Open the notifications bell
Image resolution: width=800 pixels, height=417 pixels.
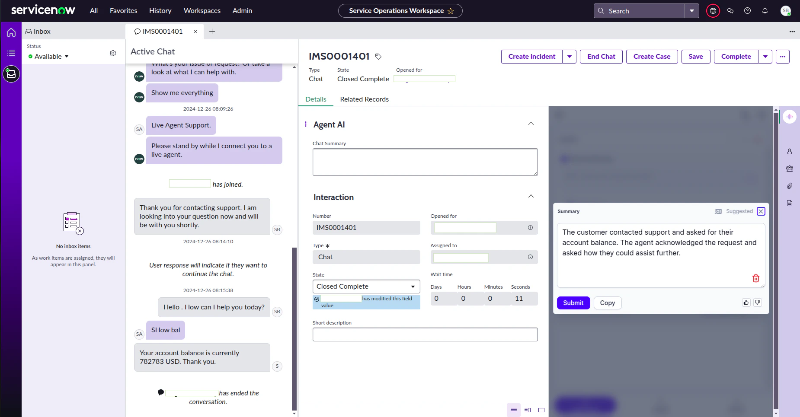765,11
